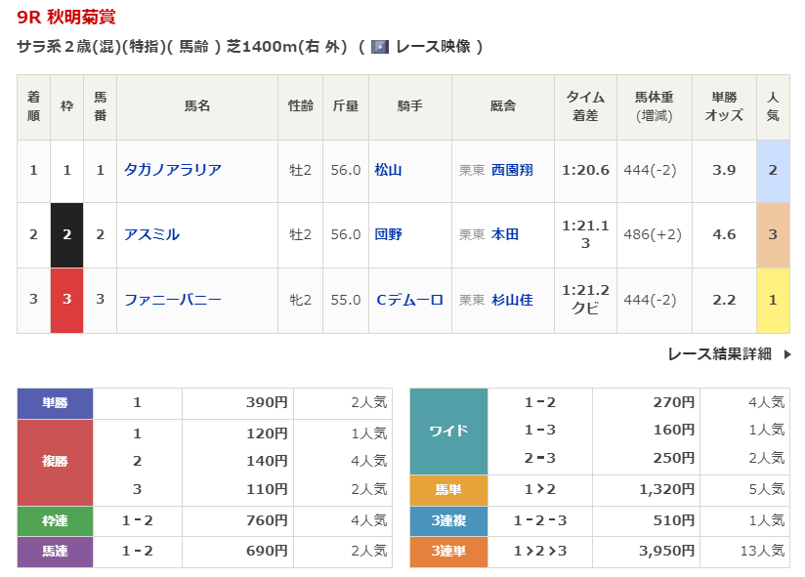Click the ワイド bet type label
Screen dimensions: 805x577
448,431
